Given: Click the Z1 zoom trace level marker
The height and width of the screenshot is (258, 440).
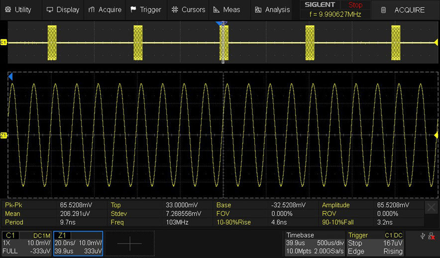Looking at the screenshot, I should (3, 135).
